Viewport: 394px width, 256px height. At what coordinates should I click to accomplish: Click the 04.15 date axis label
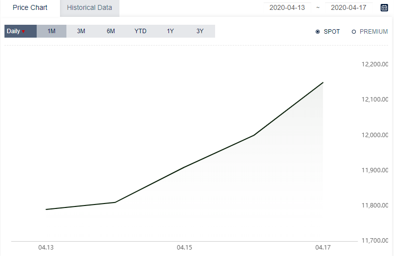(184, 248)
